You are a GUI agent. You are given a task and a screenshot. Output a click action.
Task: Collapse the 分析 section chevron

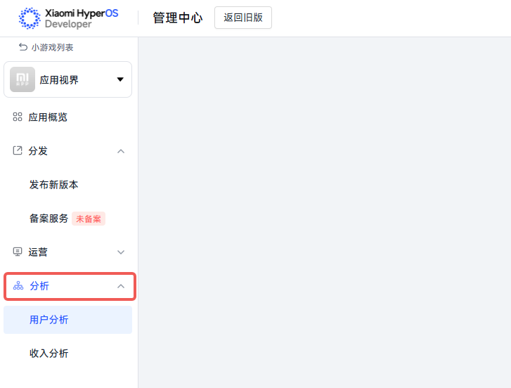point(121,286)
